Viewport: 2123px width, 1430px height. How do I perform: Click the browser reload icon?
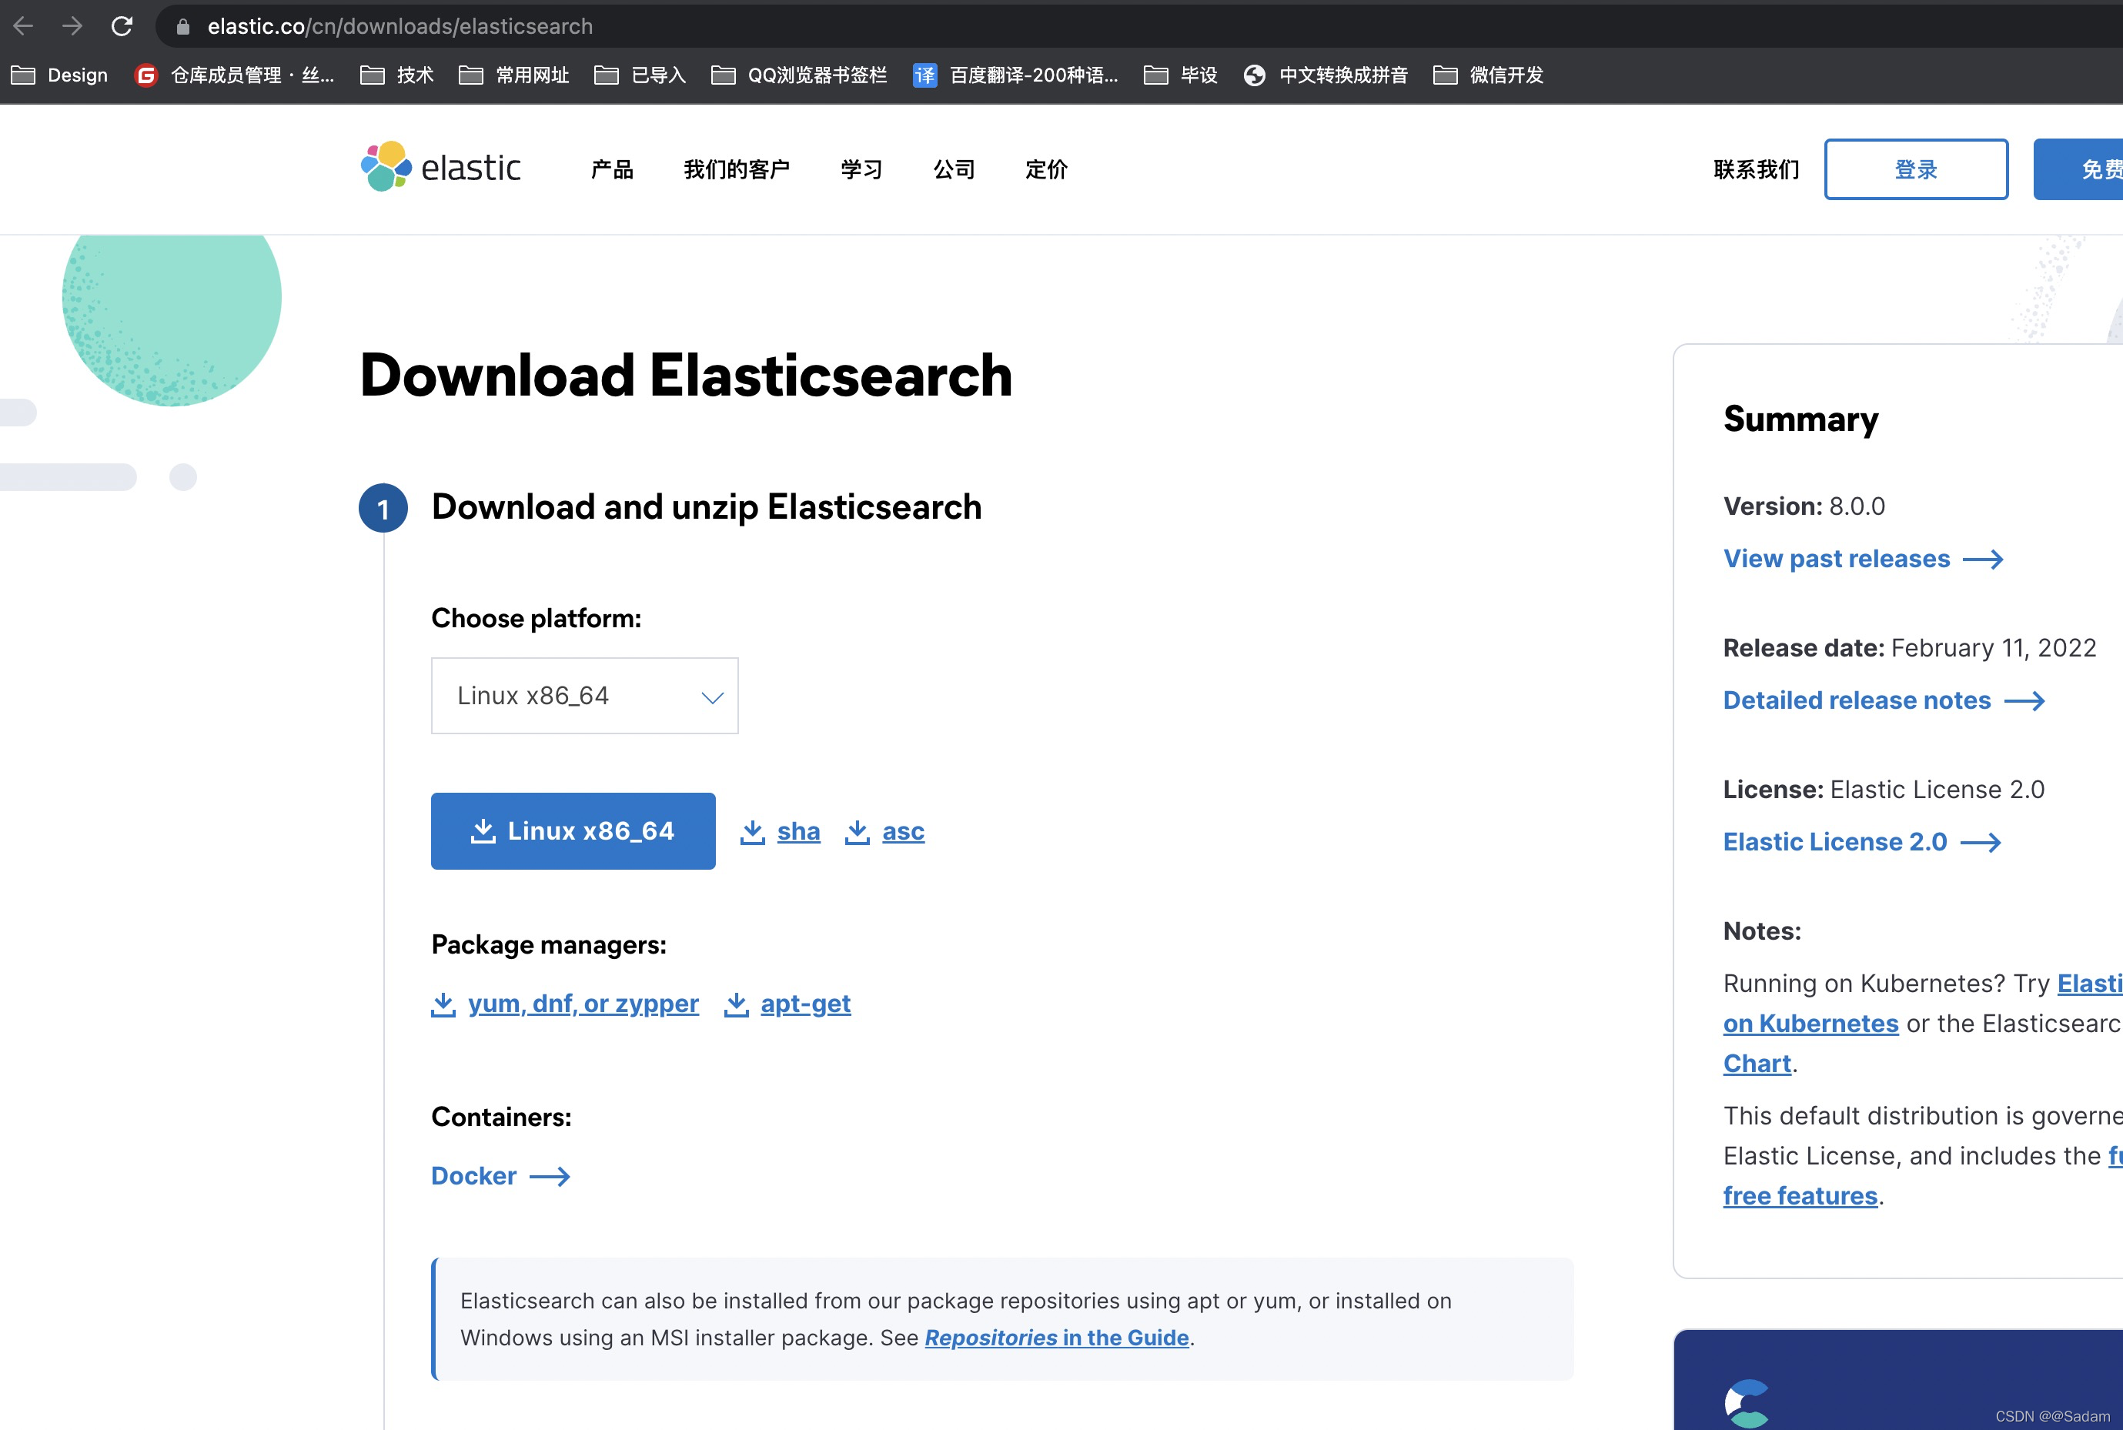coord(122,26)
